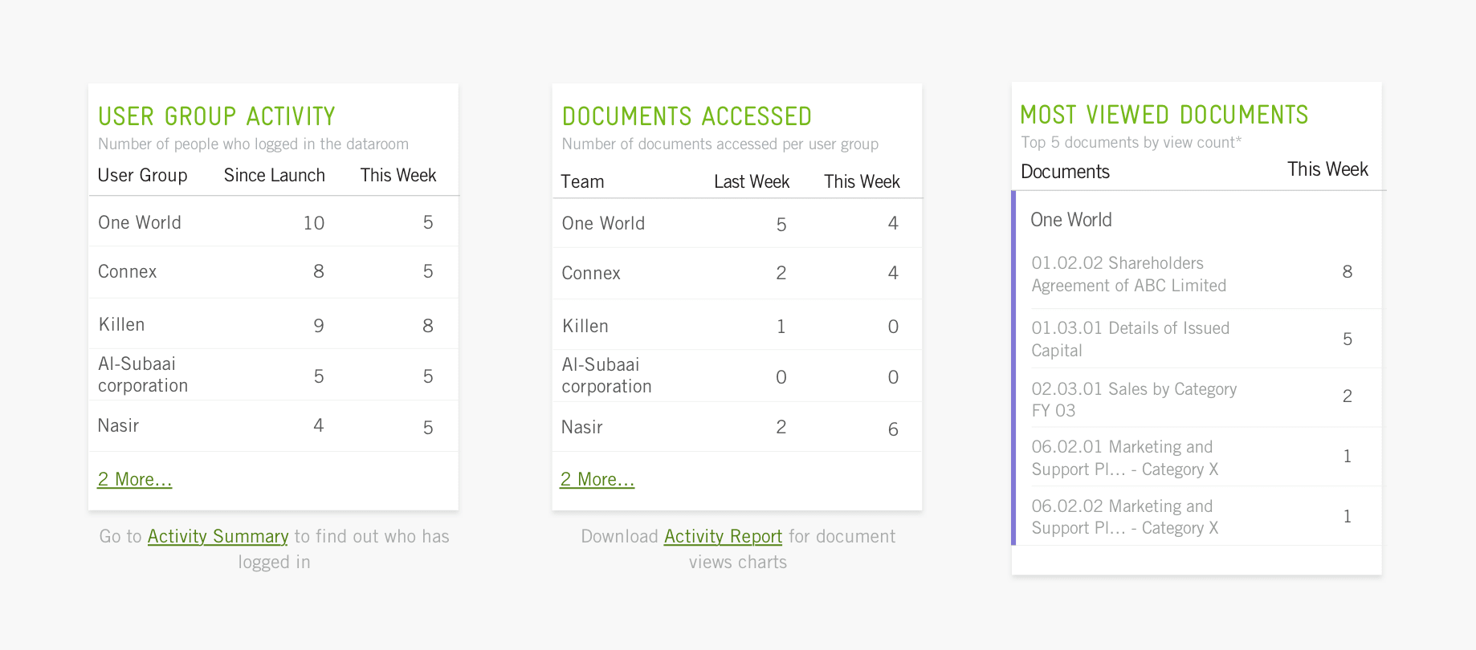Select One World group in Most Viewed Documents

[1071, 220]
